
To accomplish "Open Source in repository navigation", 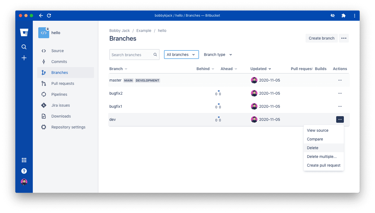I will 66,51.
